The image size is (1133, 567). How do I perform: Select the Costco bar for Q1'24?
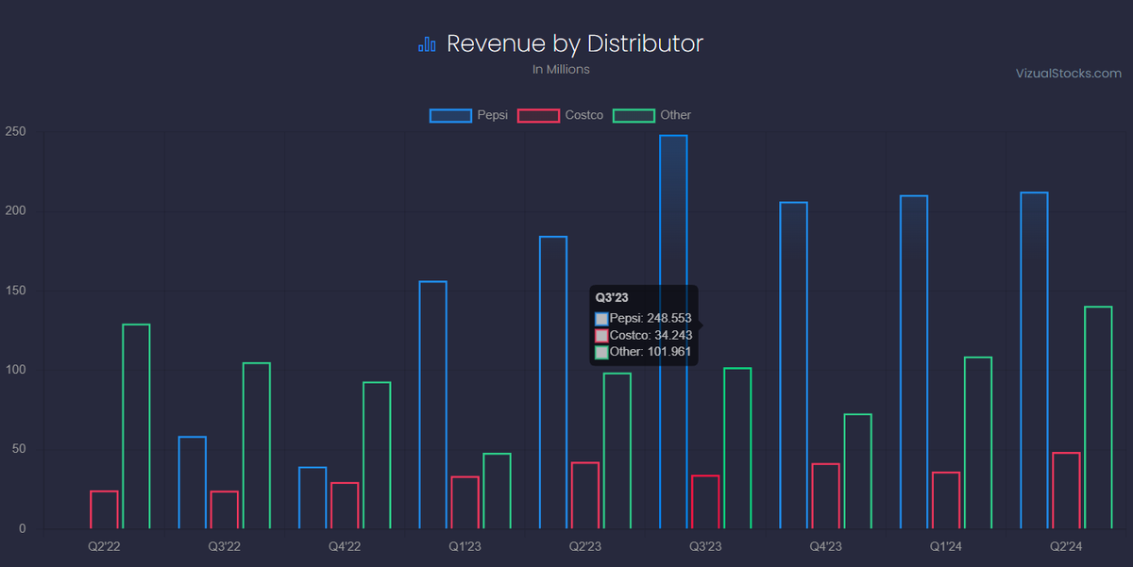pos(945,500)
